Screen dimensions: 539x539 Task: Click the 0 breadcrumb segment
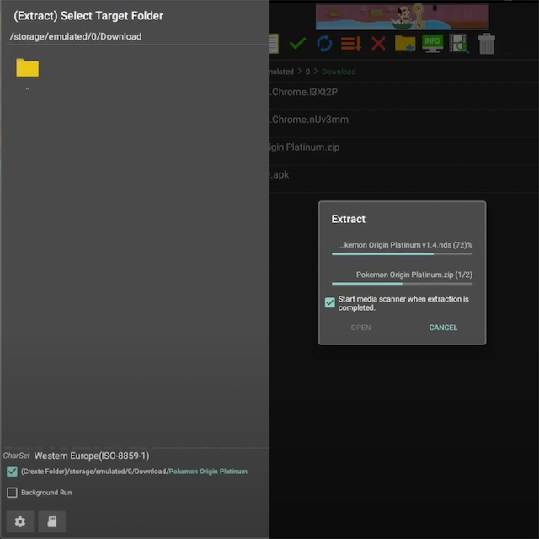pyautogui.click(x=307, y=72)
